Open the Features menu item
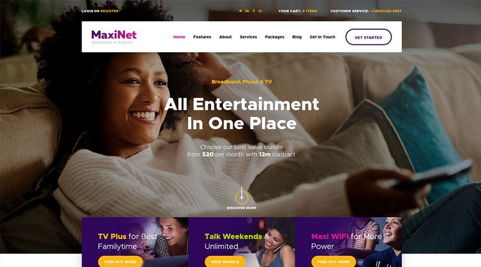 [202, 37]
